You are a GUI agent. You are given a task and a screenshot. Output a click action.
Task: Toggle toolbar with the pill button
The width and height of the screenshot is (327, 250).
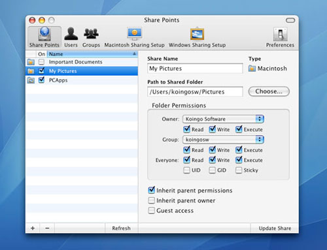(x=290, y=20)
